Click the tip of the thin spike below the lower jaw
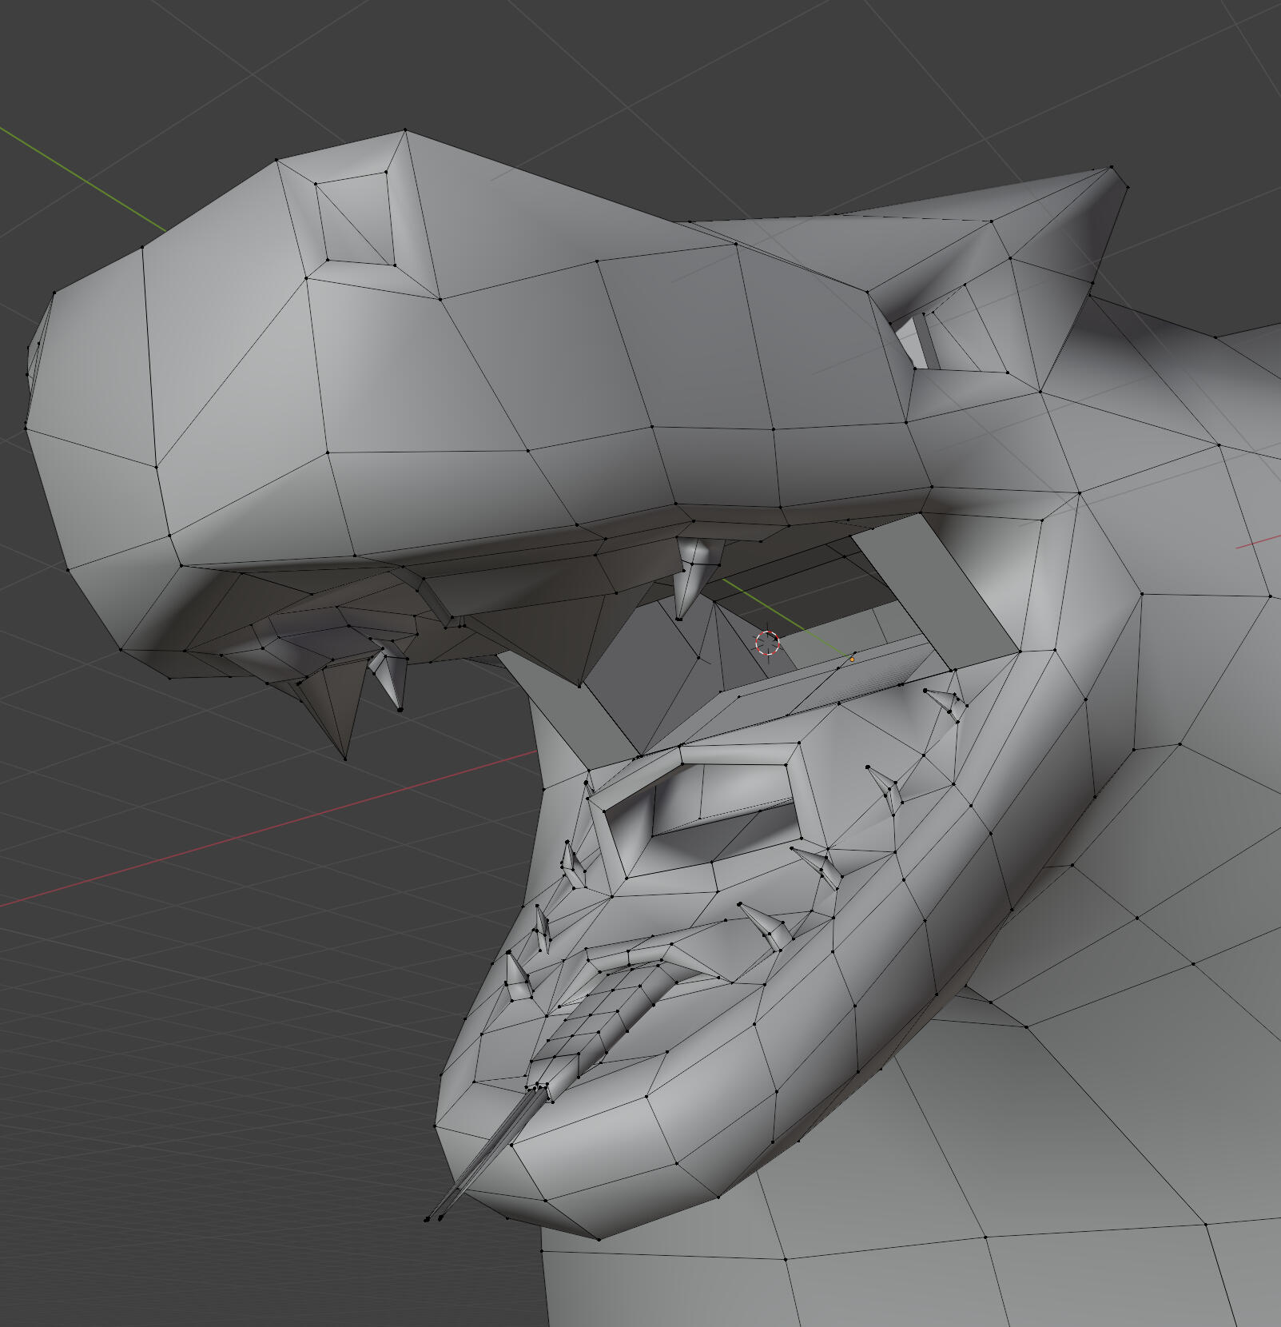Image resolution: width=1281 pixels, height=1327 pixels. point(427,1219)
